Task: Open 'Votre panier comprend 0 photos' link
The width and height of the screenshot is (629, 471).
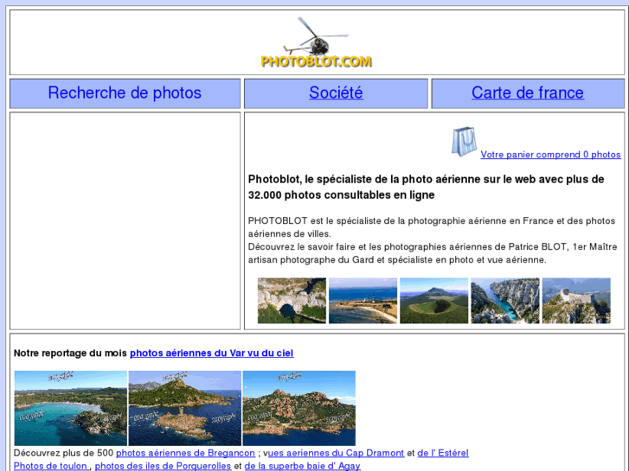Action: pos(550,155)
